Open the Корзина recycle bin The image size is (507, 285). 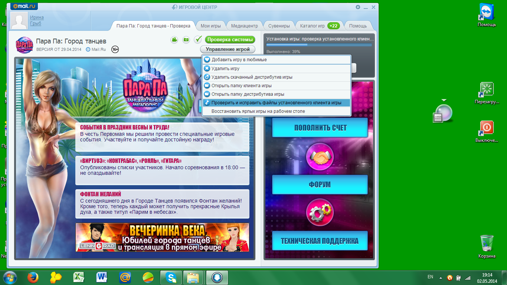[x=487, y=246]
